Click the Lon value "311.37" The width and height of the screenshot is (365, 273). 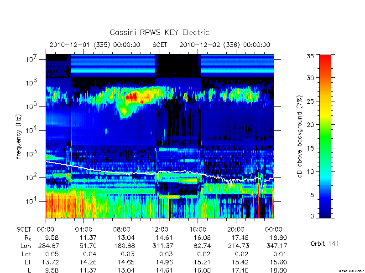pos(162,246)
